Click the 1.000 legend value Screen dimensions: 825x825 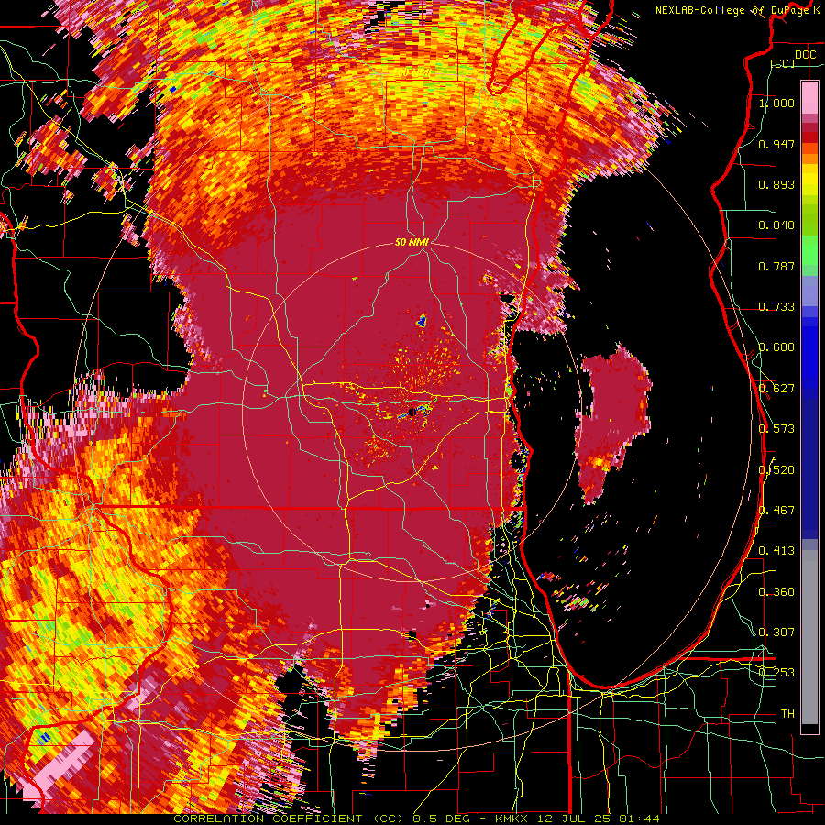[x=776, y=103]
